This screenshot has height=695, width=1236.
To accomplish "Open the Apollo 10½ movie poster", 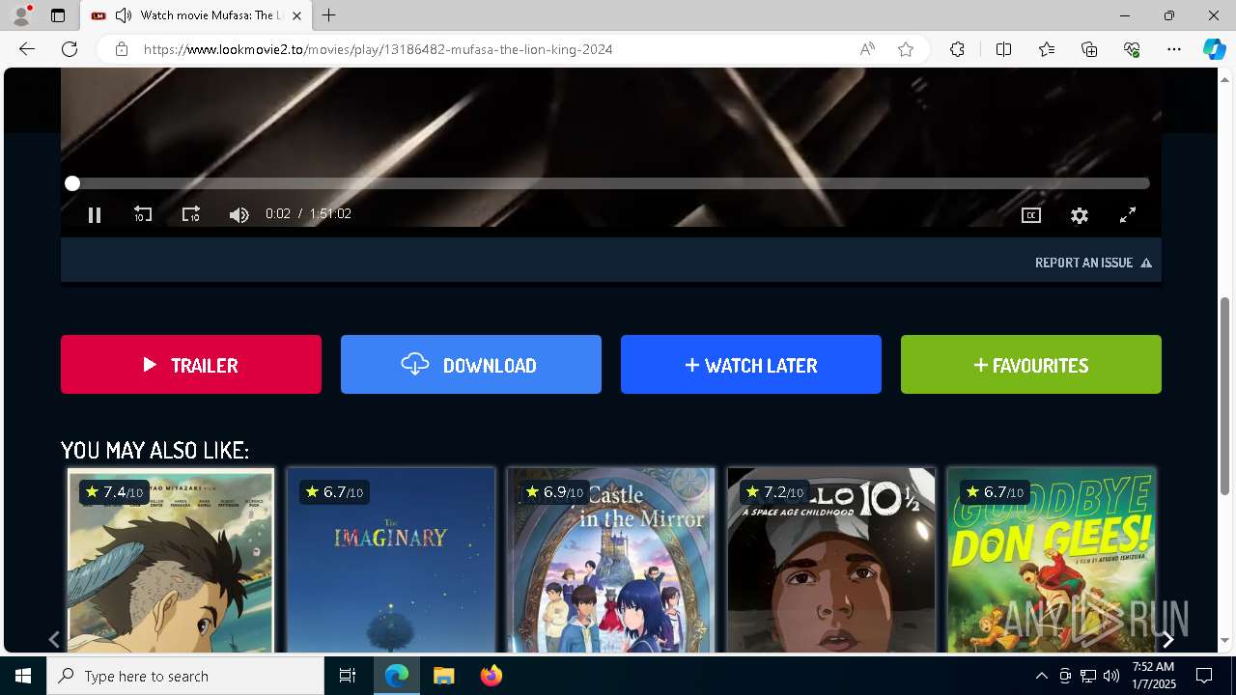I will (x=831, y=561).
